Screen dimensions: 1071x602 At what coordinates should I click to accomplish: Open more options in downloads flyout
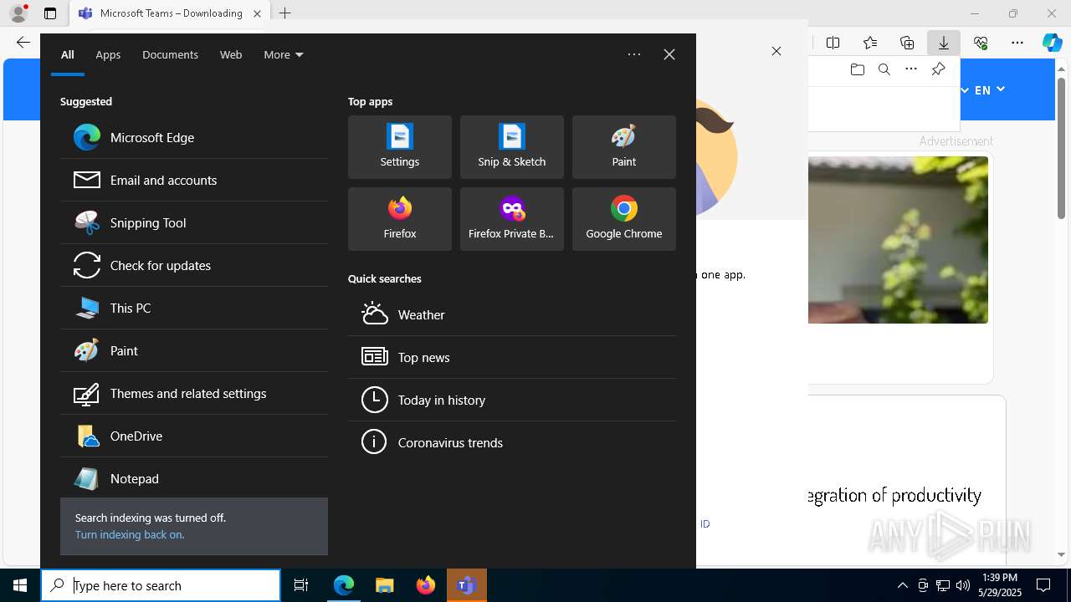(911, 69)
